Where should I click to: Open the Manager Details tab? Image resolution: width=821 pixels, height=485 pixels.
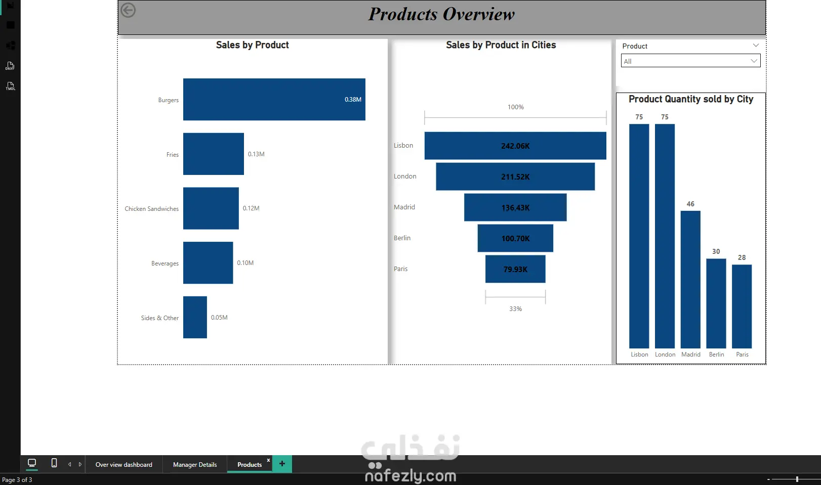click(195, 464)
